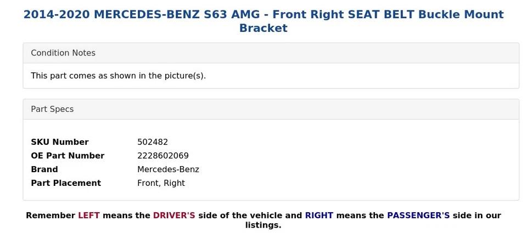Select the Mercedes-Benz brand value
Screen dimensions: 527x238
(x=168, y=169)
